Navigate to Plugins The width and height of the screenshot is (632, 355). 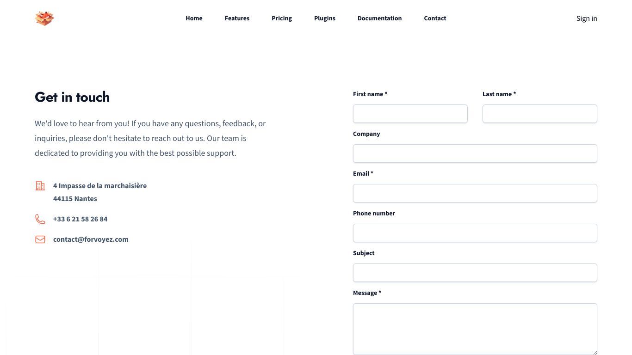coord(325,18)
